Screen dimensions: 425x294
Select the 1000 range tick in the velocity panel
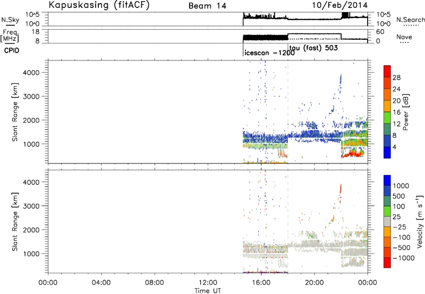[31, 254]
